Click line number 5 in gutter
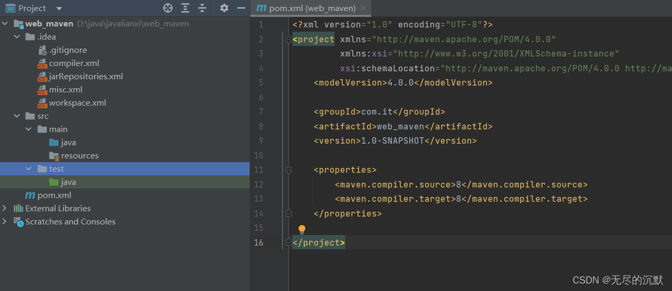This screenshot has width=672, height=291. (x=261, y=83)
